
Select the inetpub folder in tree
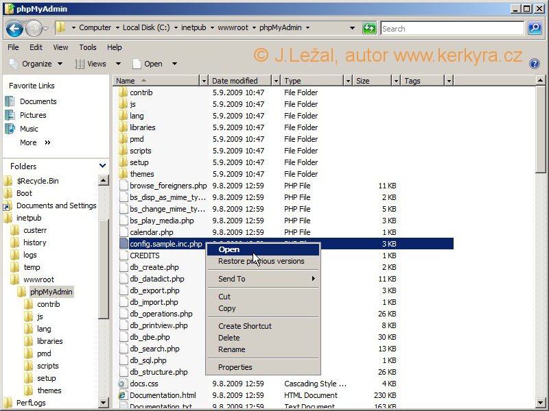click(x=28, y=218)
